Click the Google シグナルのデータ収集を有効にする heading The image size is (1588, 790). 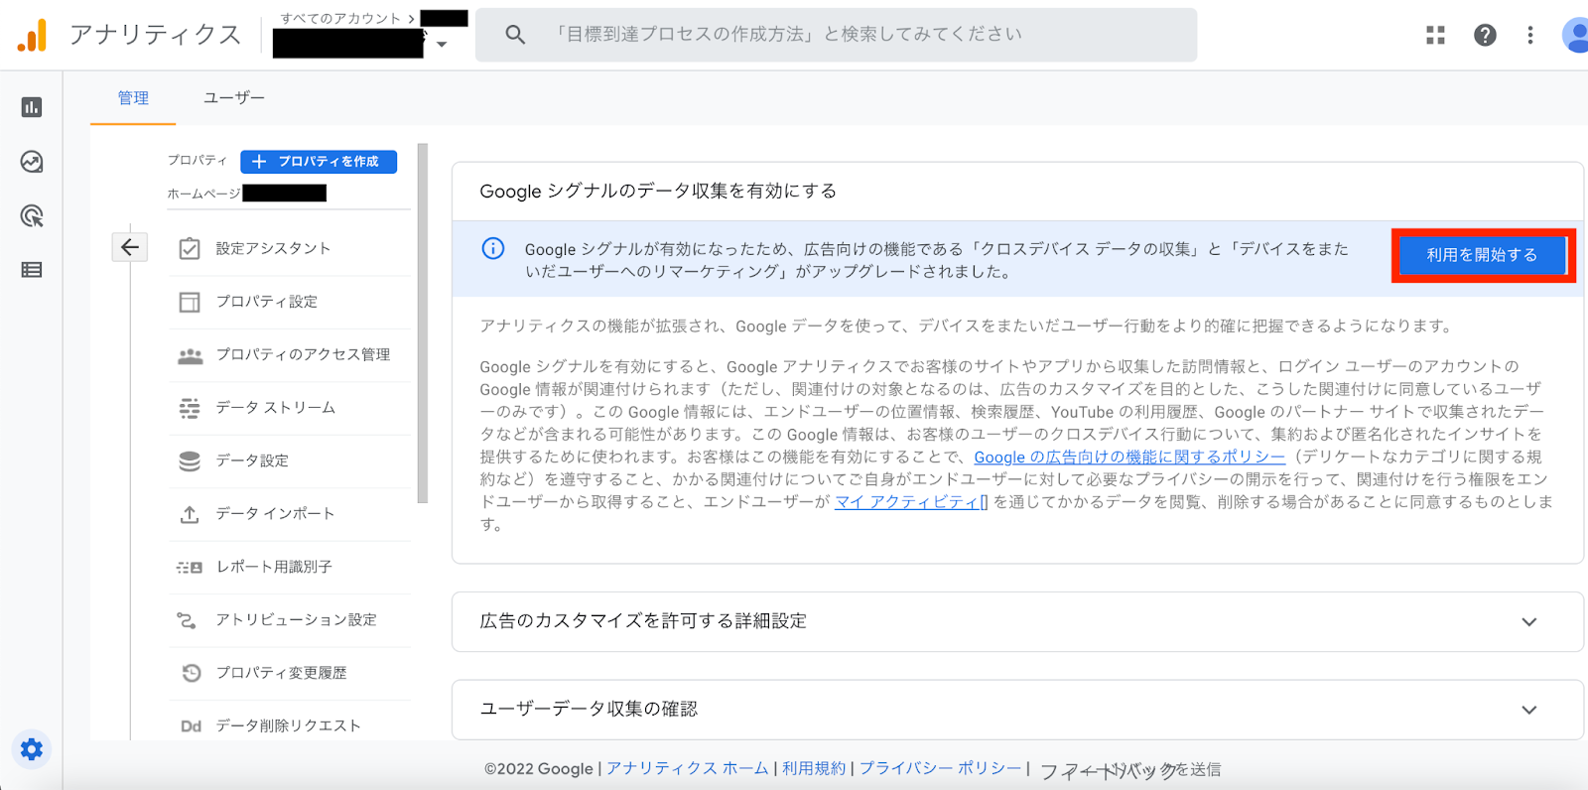[658, 191]
